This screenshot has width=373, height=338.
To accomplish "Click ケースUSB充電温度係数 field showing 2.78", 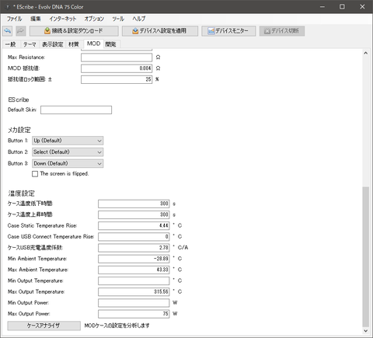I will pyautogui.click(x=134, y=248).
